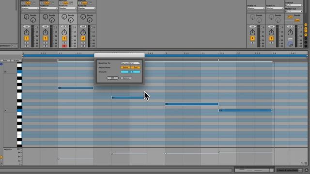Select the fourth MIDI note on C4 row

[245, 111]
